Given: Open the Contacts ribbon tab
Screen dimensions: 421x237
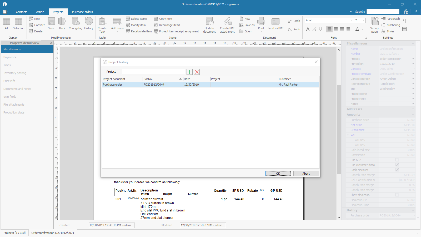Looking at the screenshot, I should [22, 12].
